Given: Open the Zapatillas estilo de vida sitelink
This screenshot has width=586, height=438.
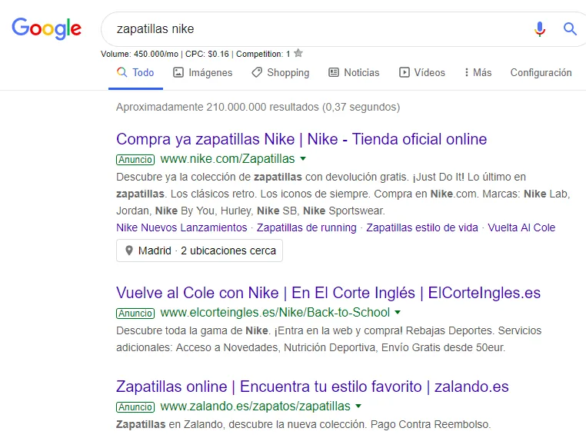Looking at the screenshot, I should click(x=422, y=227).
